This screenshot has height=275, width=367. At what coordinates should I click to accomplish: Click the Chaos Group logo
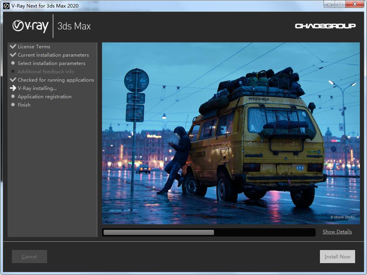point(325,26)
